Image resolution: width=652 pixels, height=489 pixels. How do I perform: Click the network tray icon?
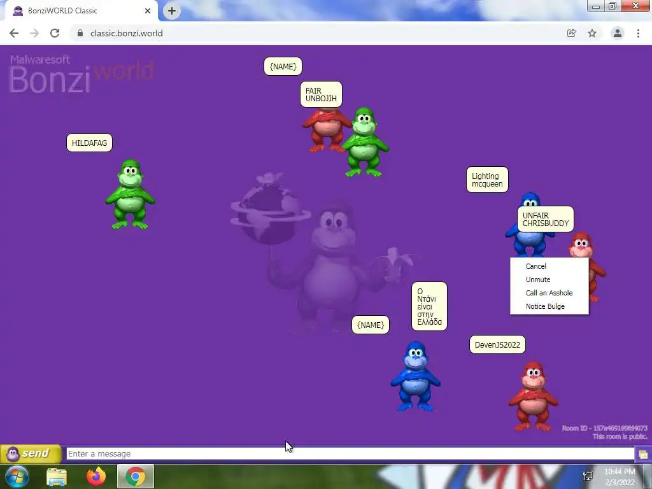coord(588,476)
